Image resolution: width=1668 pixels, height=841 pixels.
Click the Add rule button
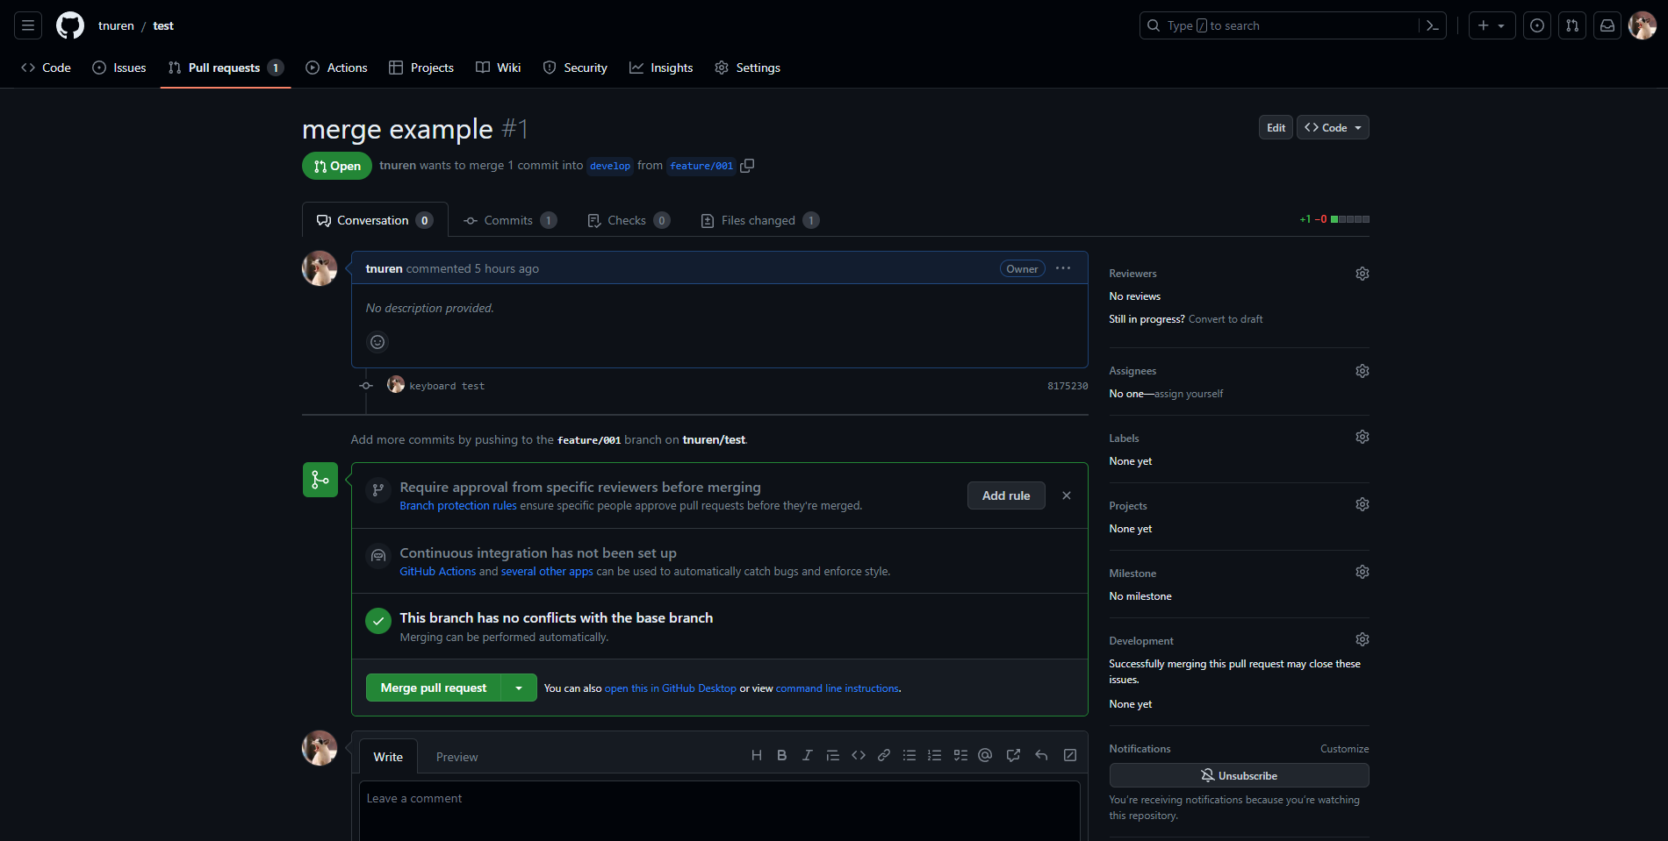pyautogui.click(x=1006, y=495)
